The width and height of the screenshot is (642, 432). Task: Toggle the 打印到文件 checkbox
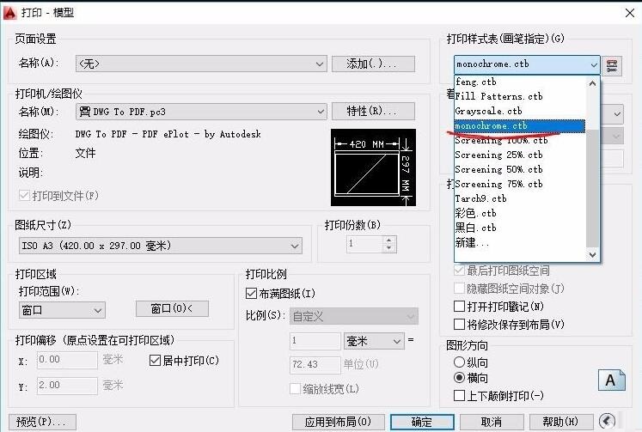pyautogui.click(x=24, y=196)
